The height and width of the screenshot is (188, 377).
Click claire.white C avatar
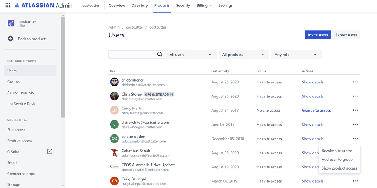click(x=114, y=125)
